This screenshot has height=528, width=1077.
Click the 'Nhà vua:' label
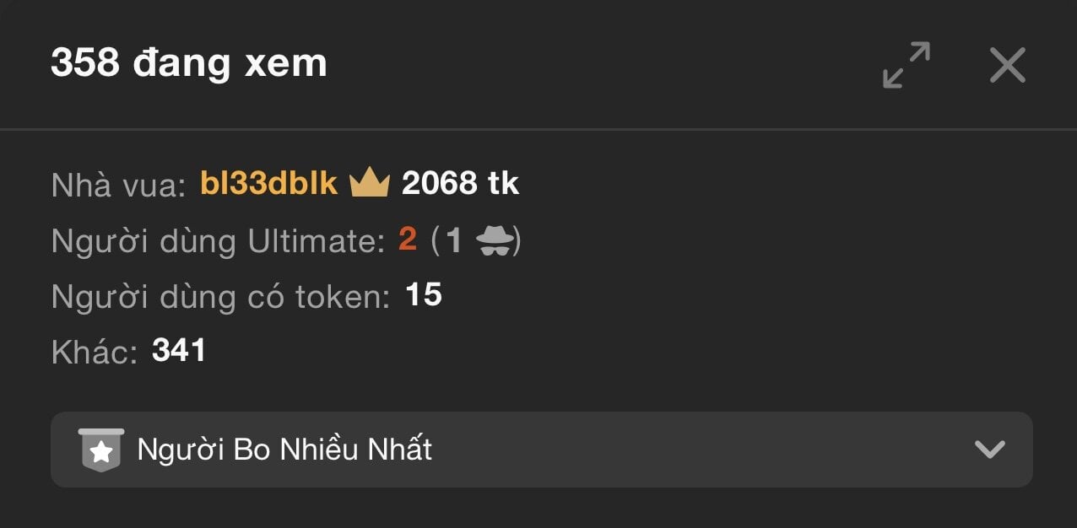(118, 185)
